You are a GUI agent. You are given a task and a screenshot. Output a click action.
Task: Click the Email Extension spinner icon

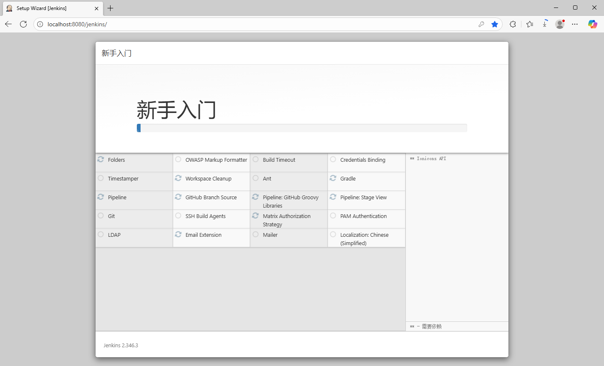pyautogui.click(x=178, y=234)
